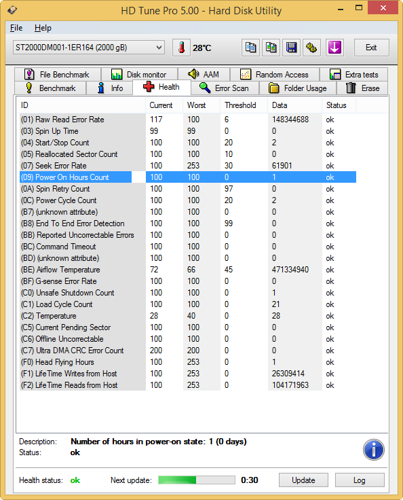Switch to the Error Scan tab
This screenshot has height=500, width=403.
point(225,88)
